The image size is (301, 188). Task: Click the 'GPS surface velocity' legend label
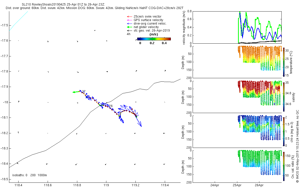click(x=148, y=20)
